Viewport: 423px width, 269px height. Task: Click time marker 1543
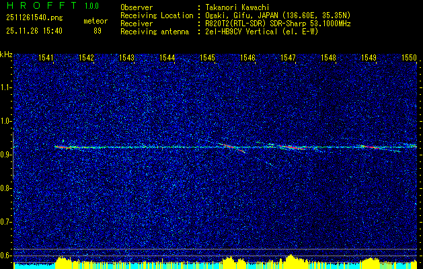126,58
